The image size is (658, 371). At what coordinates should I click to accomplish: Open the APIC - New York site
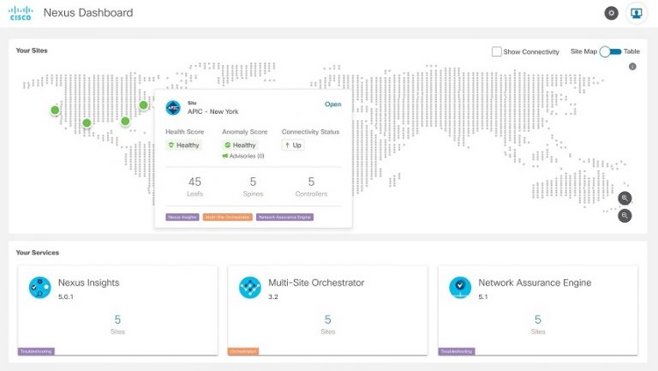click(332, 104)
